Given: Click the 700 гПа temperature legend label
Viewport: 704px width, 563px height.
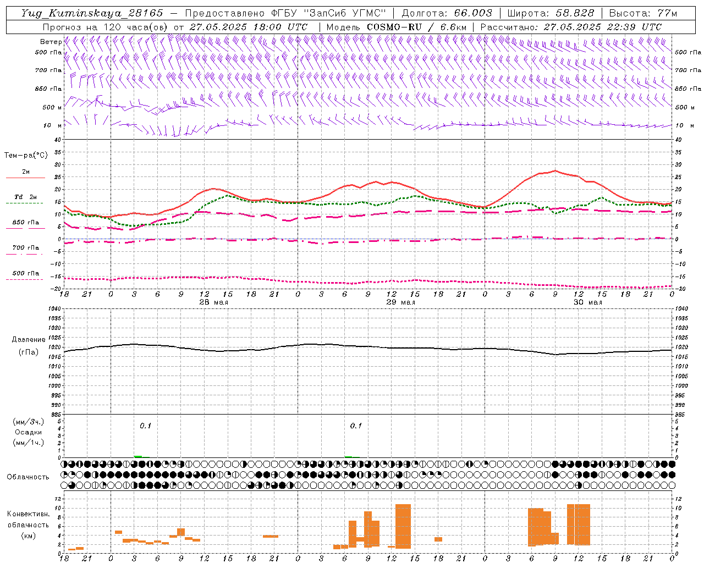Looking at the screenshot, I should pos(26,247).
